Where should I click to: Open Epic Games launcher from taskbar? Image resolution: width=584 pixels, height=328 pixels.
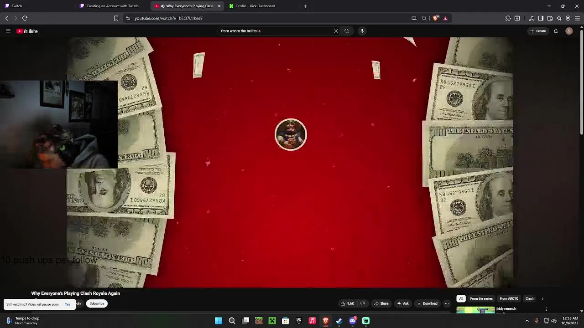click(x=299, y=321)
